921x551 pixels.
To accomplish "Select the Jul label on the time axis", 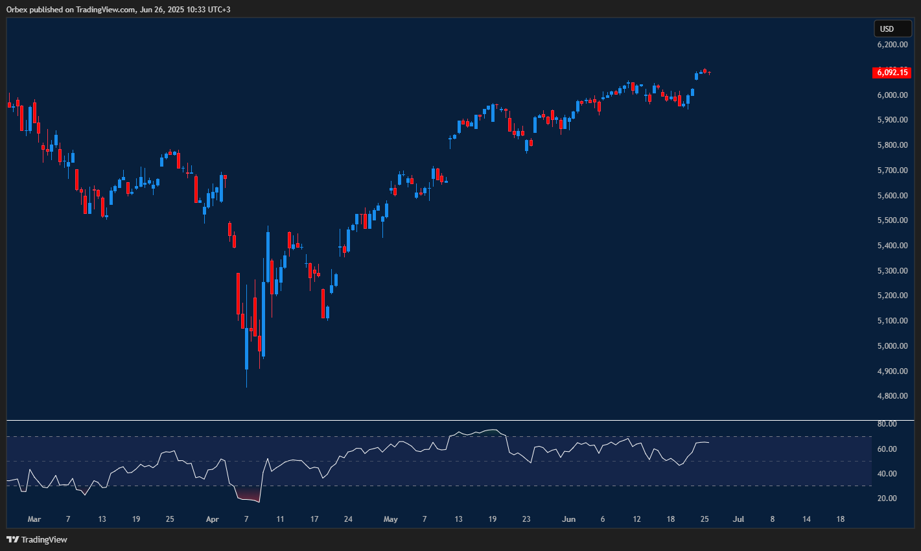I will (738, 519).
